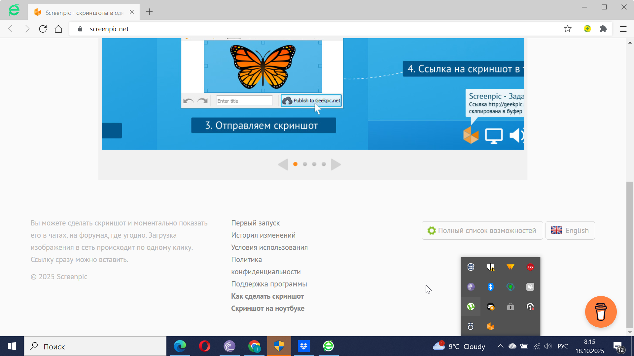634x356 pixels.
Task: Collapse hidden tray icons chevron
Action: click(500, 346)
